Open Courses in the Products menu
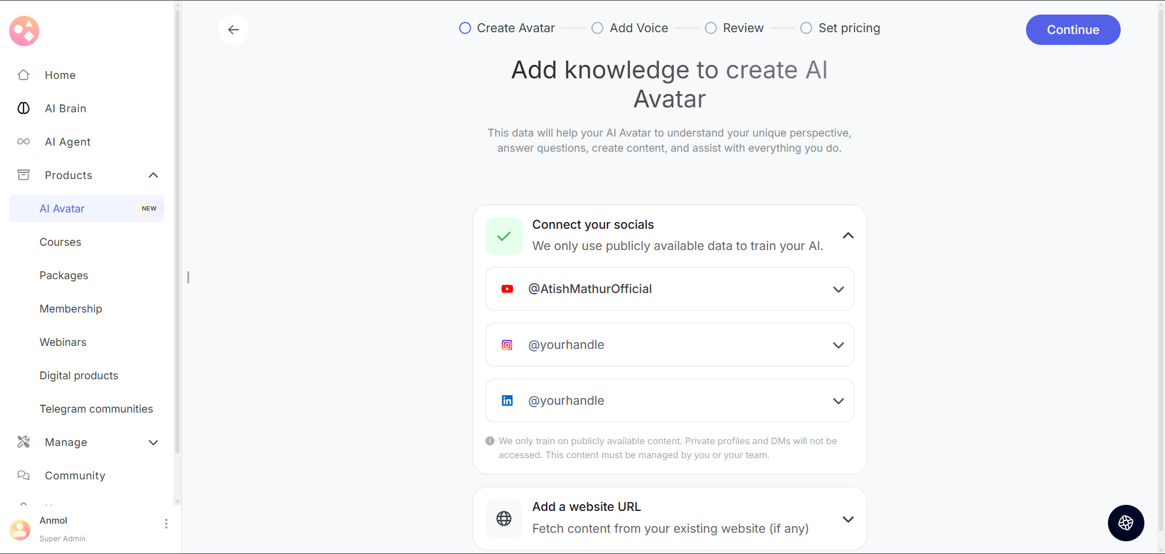The image size is (1165, 554). (x=60, y=242)
